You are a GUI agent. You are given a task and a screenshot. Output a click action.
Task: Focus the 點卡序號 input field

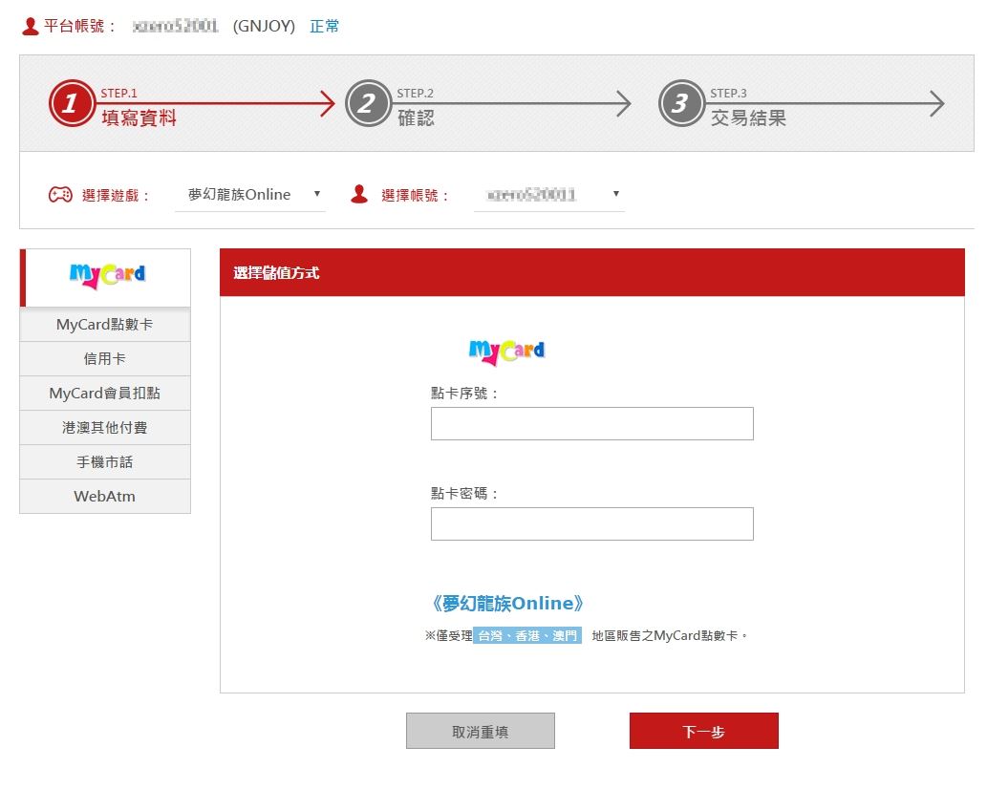pyautogui.click(x=591, y=423)
